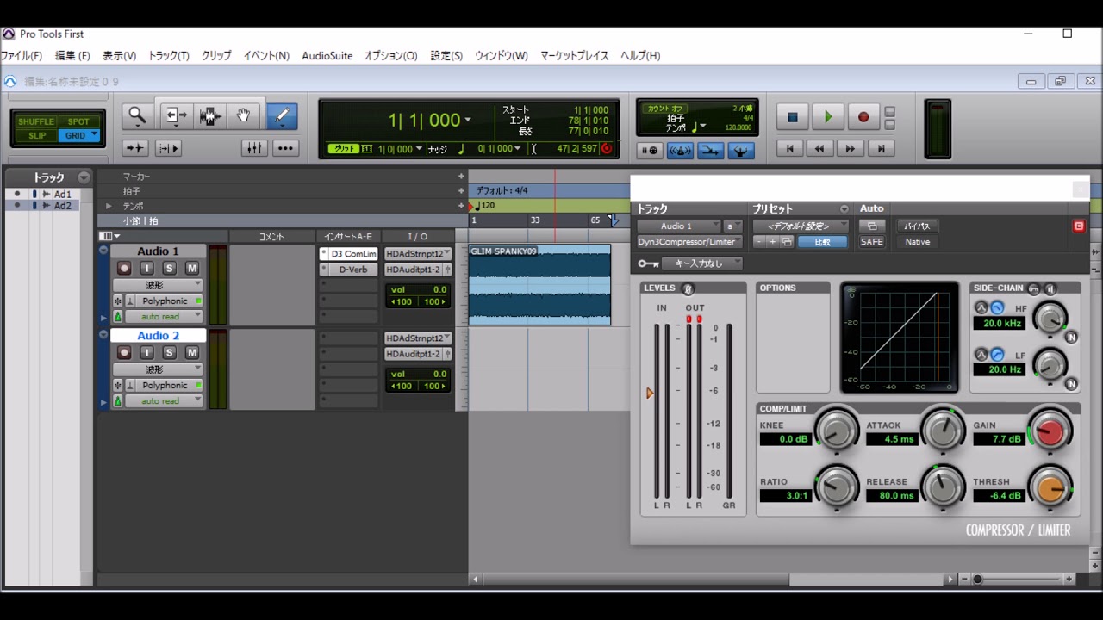1103x620 pixels.
Task: Select the Zoomer magnifier tool
Action: pos(136,115)
